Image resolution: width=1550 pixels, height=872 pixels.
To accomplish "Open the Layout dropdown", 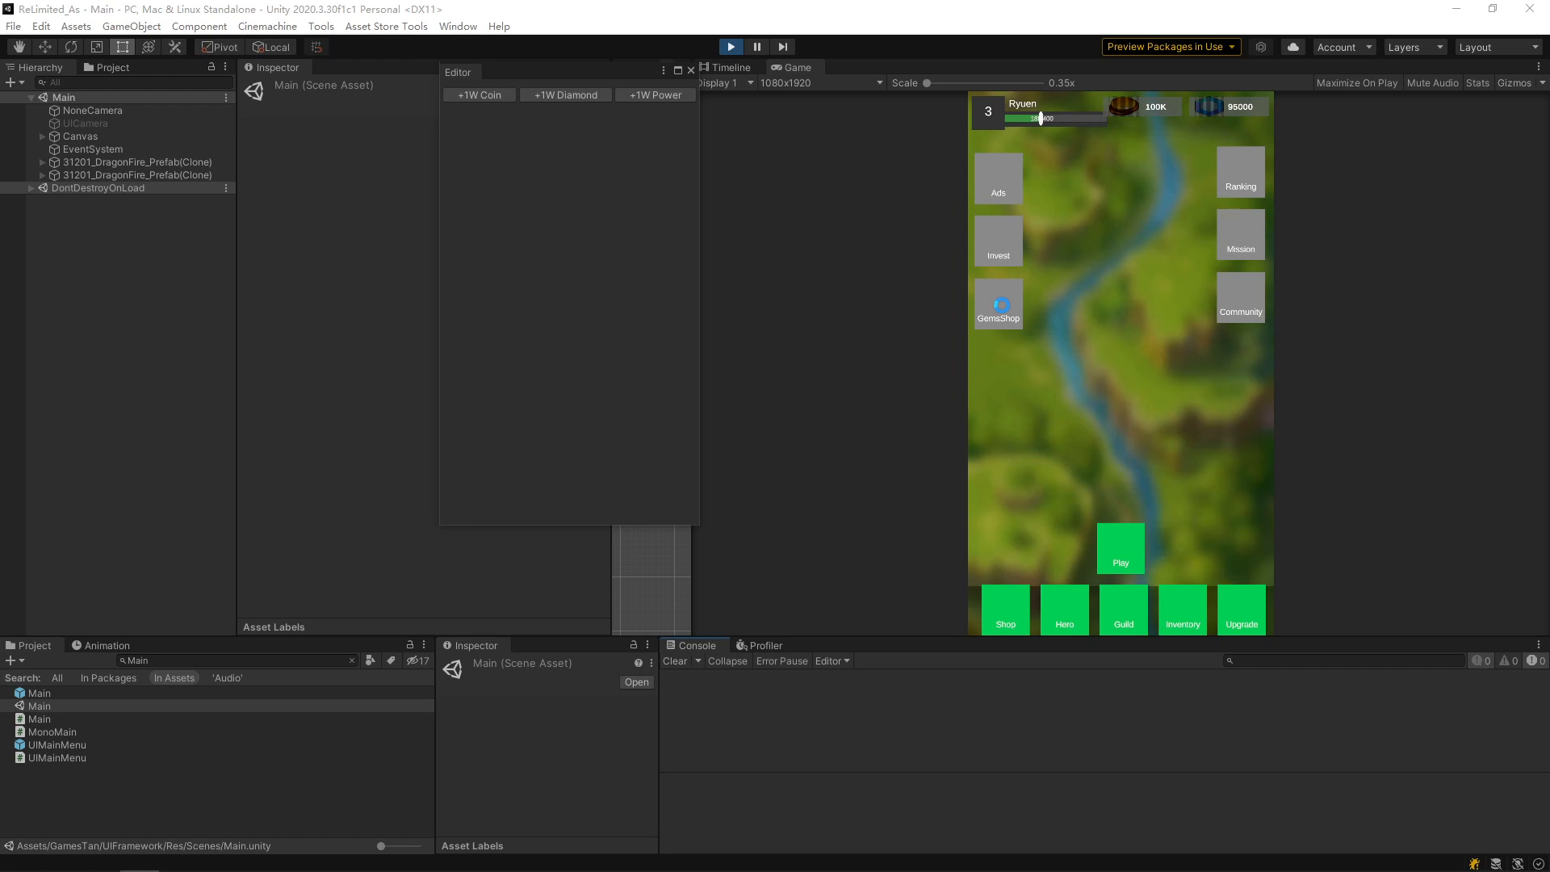I will 1499,47.
